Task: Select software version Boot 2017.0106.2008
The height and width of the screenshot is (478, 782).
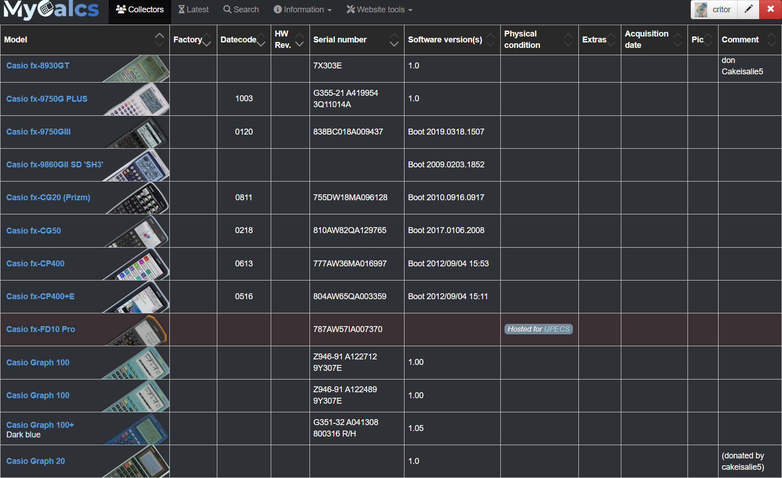Action: pos(446,230)
